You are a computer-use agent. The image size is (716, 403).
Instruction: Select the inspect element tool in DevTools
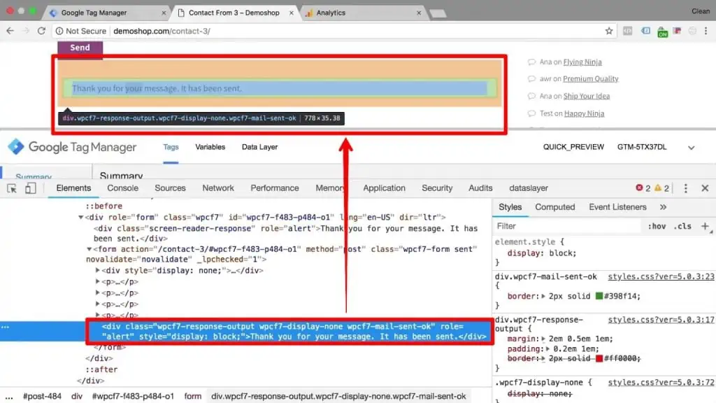[10, 188]
